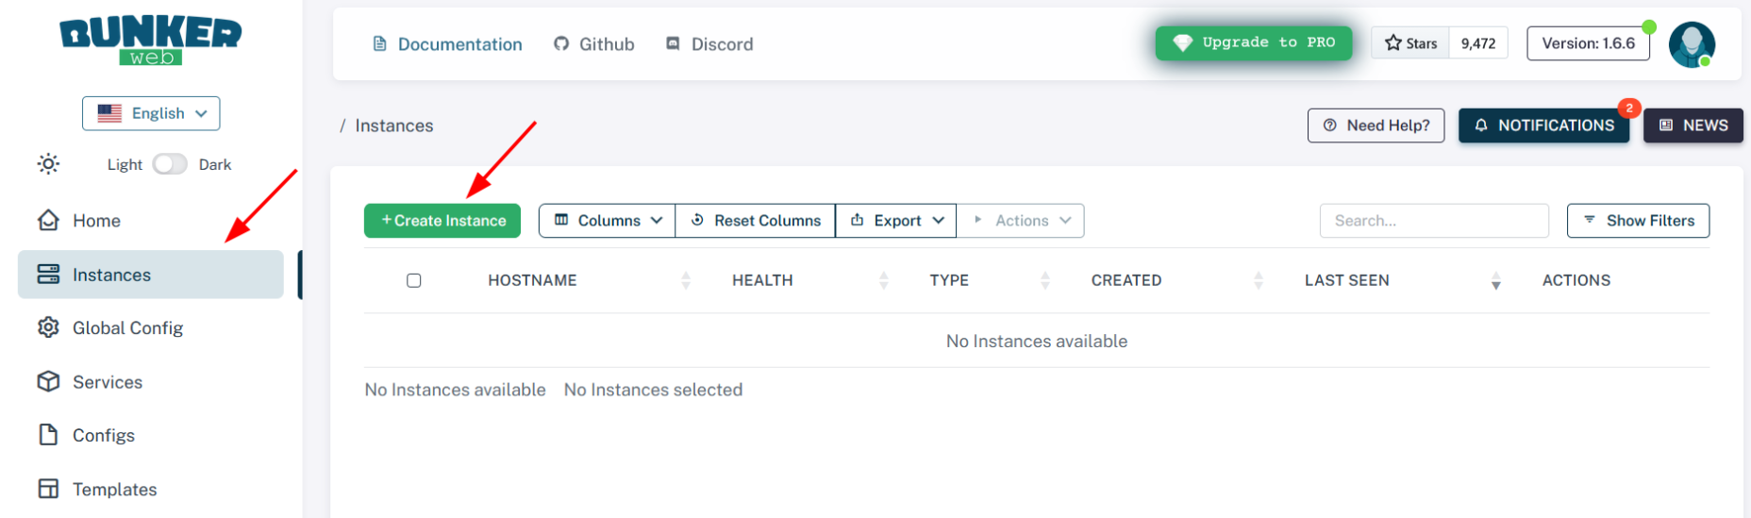Click the Need Help? button
The width and height of the screenshot is (1751, 518).
(1376, 125)
